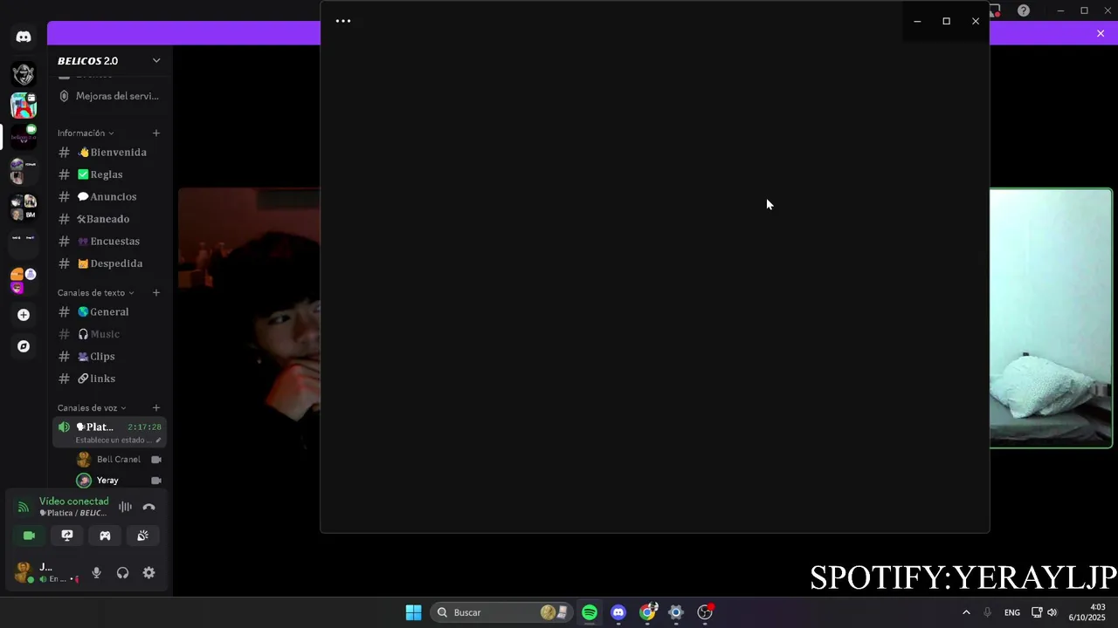Click Video conectado connection status text

pos(74,502)
